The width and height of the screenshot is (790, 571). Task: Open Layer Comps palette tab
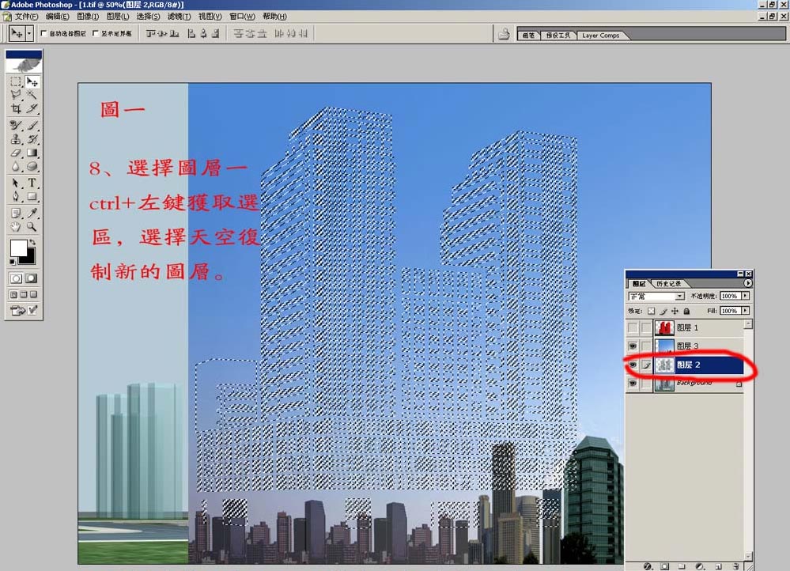point(600,36)
